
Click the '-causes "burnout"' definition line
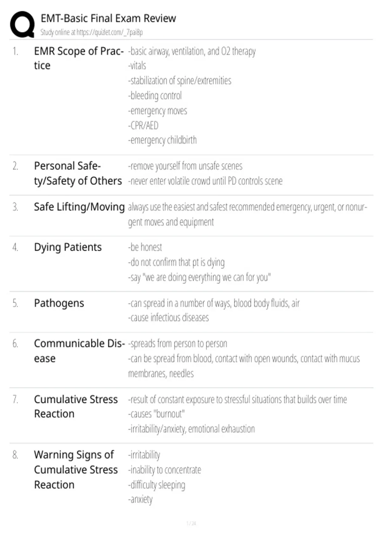click(156, 414)
